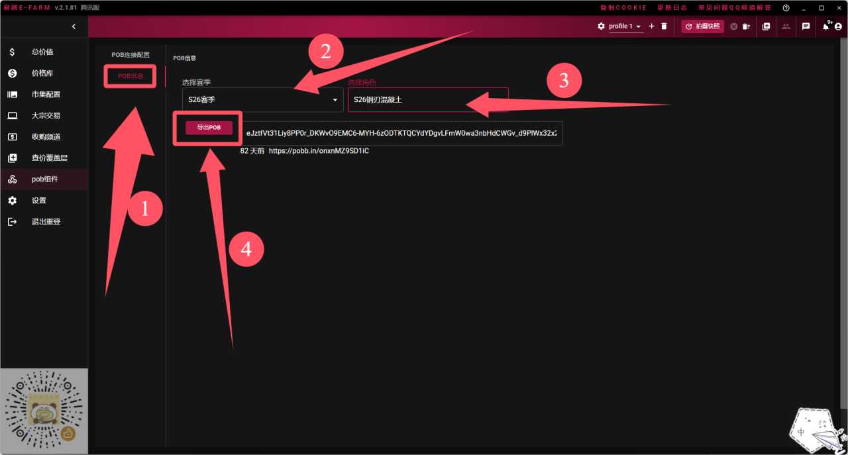This screenshot has width=848, height=455.
Task: Collapse the left sidebar with the chevron
Action: point(74,26)
